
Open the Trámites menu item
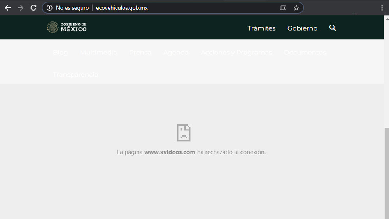261,28
